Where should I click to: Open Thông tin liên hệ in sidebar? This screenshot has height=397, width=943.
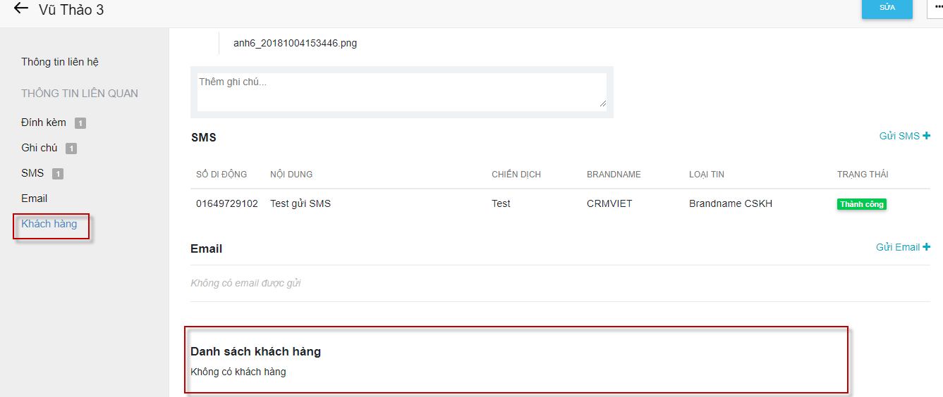[60, 62]
